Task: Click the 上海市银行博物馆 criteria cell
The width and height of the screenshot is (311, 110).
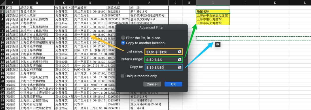Action: coord(213,19)
